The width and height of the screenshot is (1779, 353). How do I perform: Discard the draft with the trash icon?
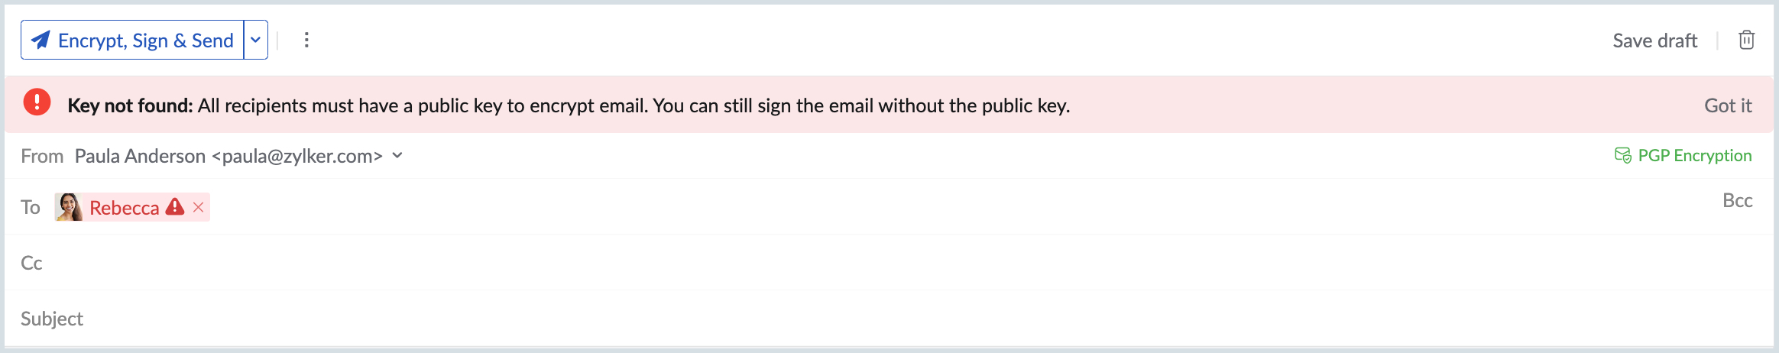click(1746, 40)
